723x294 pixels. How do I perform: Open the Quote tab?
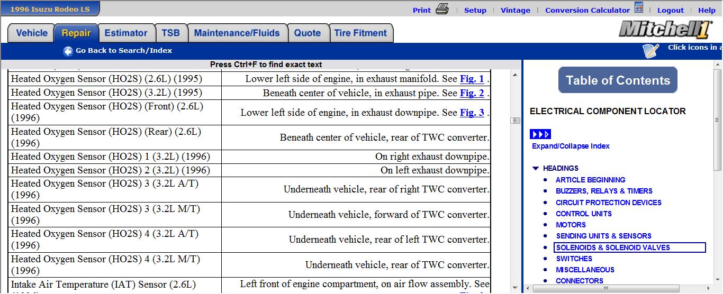coord(308,33)
